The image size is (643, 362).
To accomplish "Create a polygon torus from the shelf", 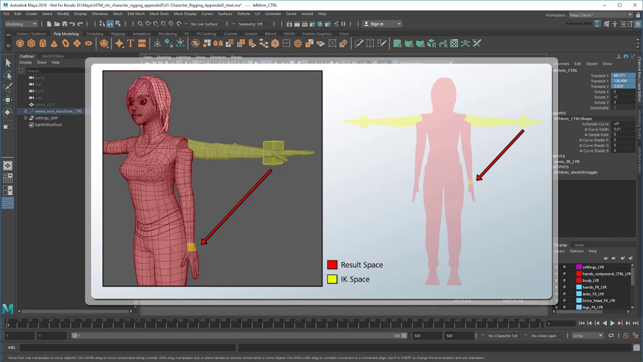I will [66, 44].
